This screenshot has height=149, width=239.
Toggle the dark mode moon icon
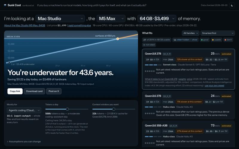point(232,5)
